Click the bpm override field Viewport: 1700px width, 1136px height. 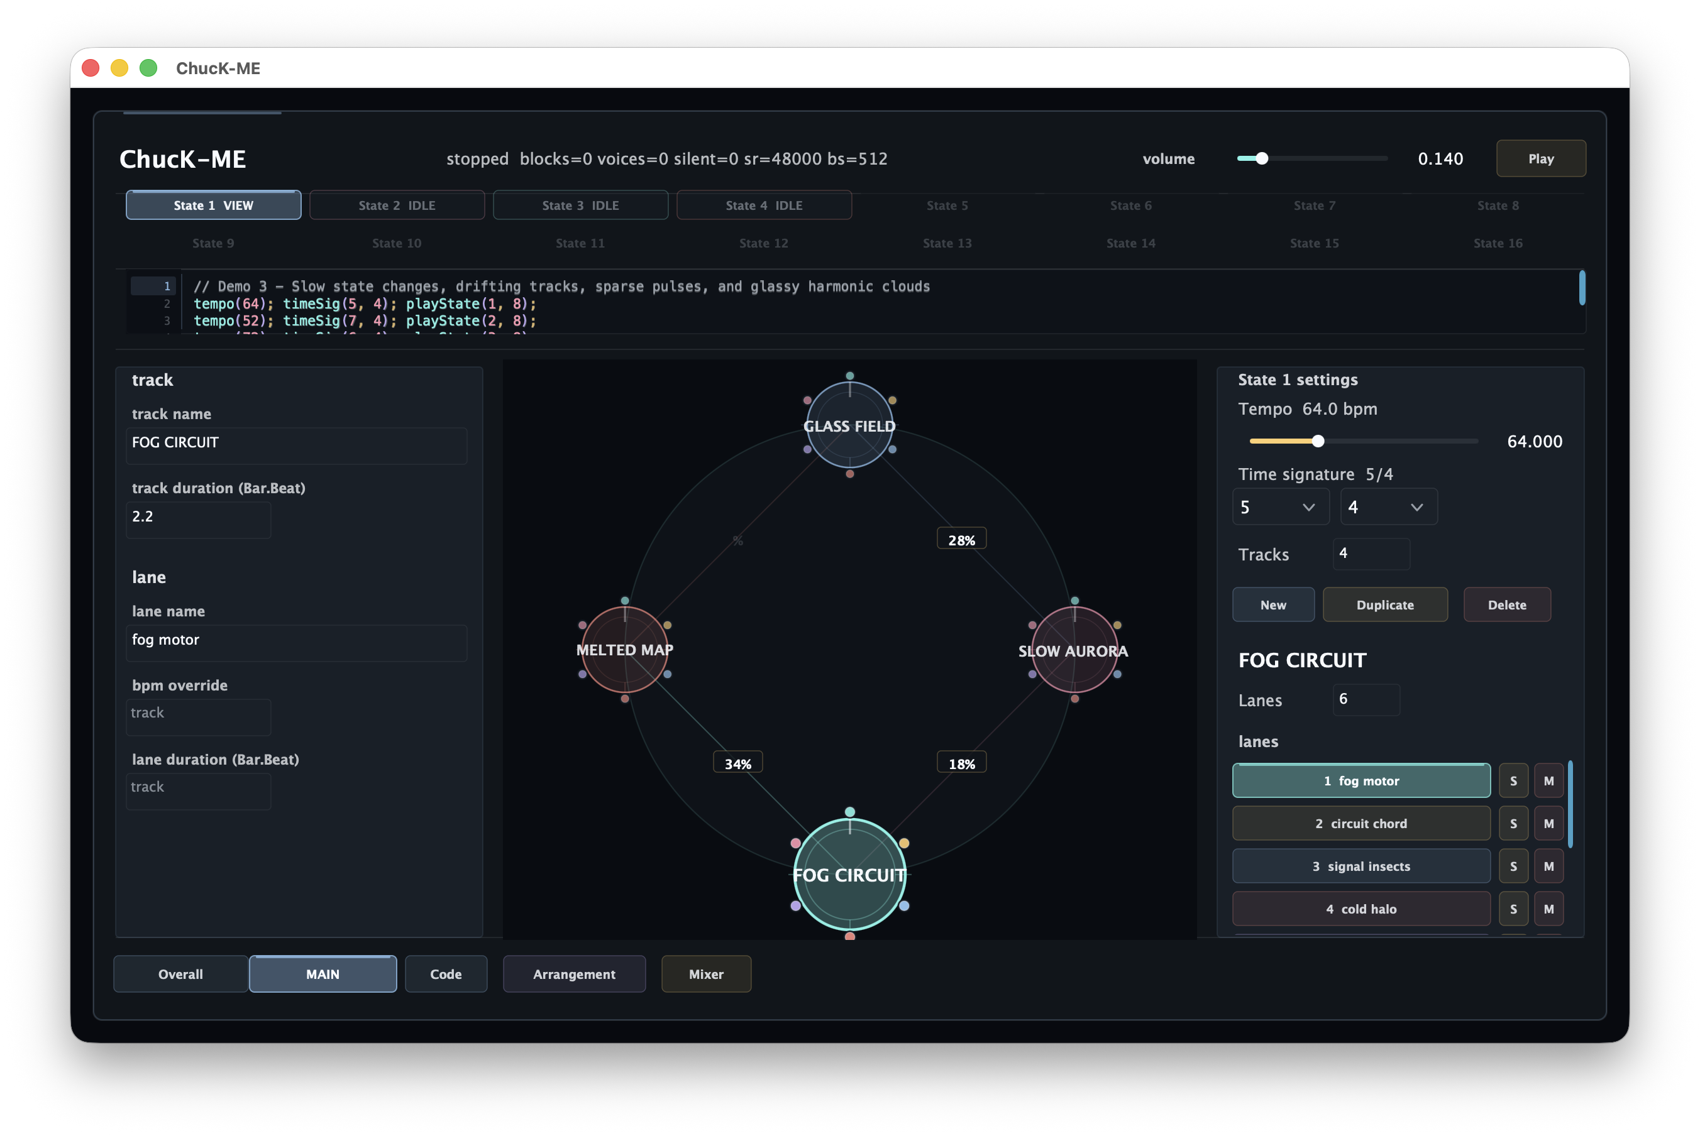click(199, 716)
